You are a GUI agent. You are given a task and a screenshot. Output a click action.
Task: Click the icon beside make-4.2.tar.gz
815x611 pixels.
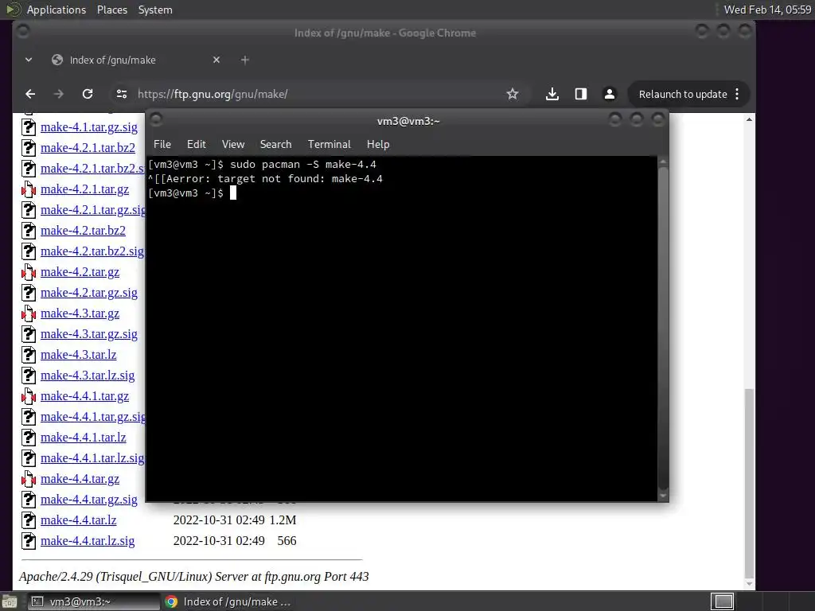click(29, 272)
